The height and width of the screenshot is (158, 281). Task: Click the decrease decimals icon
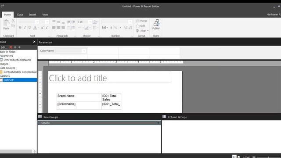coord(130,28)
